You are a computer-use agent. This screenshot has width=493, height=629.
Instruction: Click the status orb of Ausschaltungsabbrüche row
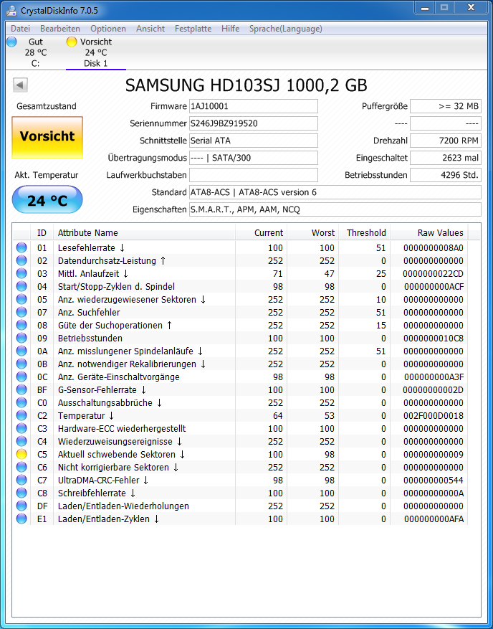tap(21, 402)
